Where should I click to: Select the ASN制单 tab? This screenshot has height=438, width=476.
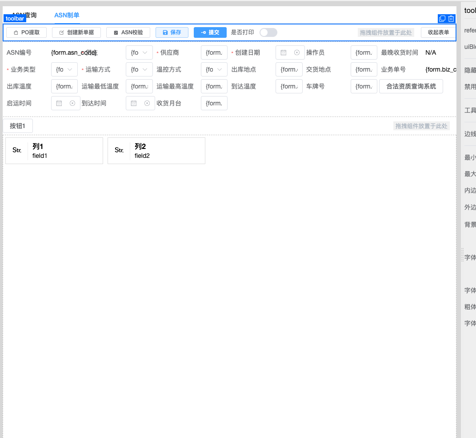67,16
